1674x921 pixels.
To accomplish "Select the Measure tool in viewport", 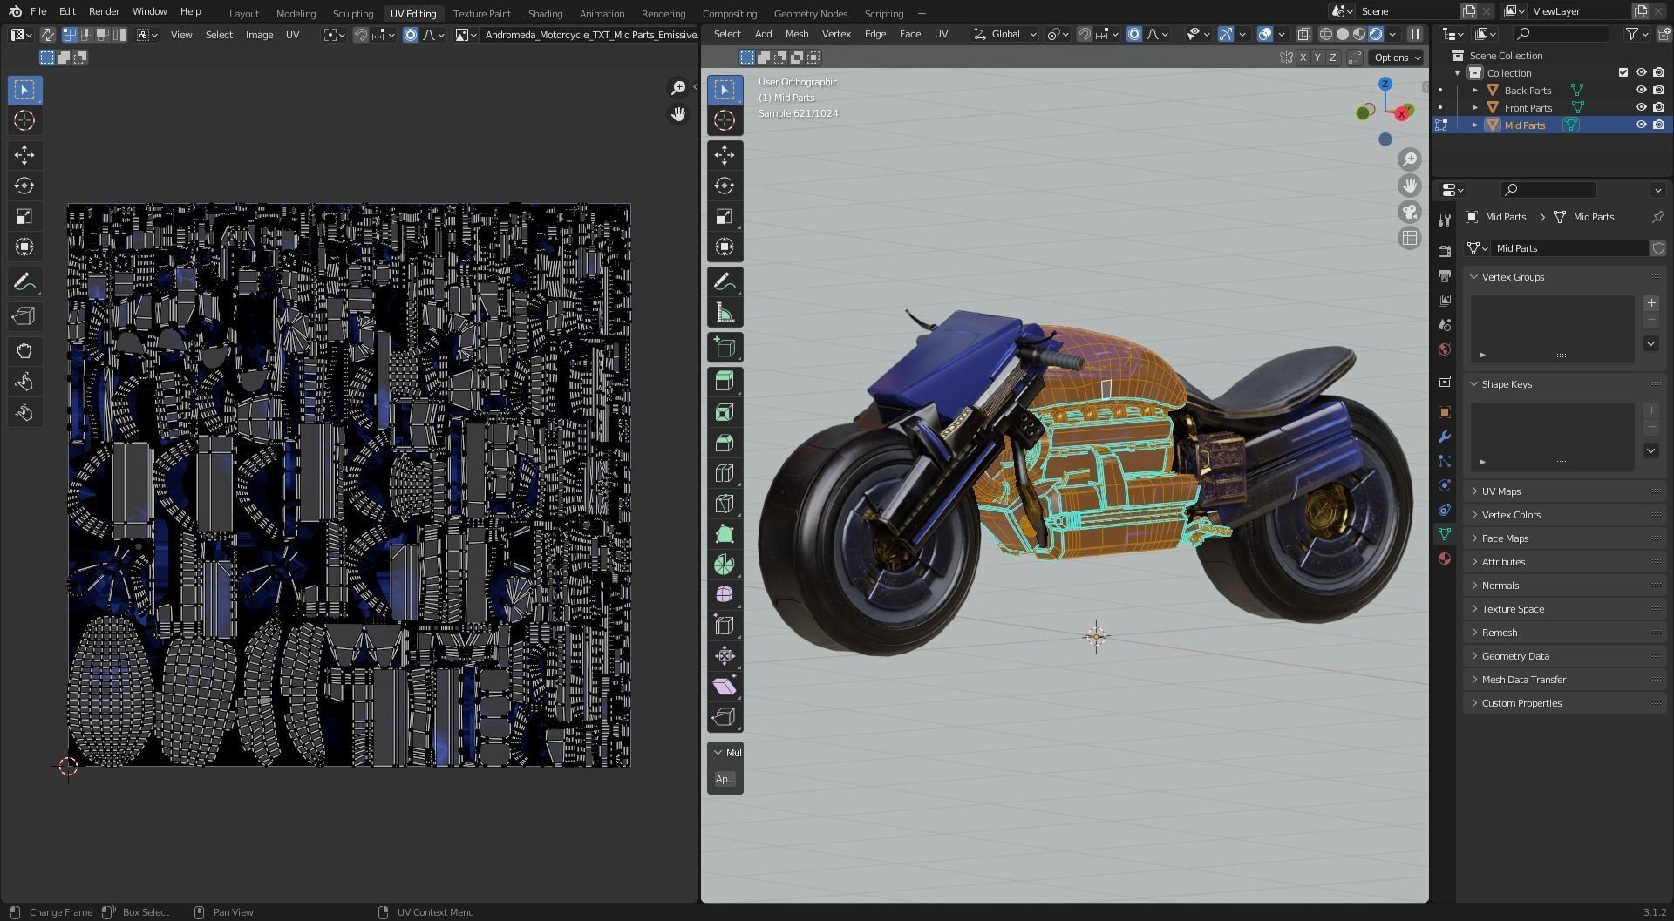I will 724,313.
